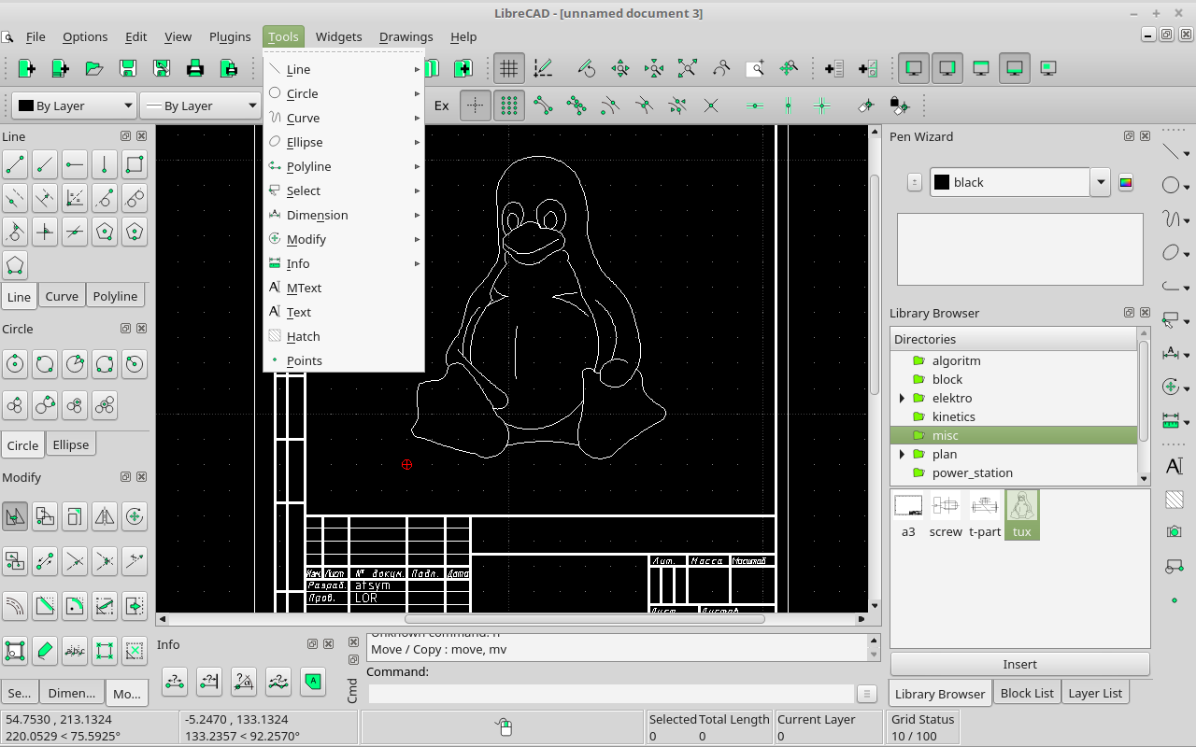Choose MText from the Tools menu

point(344,288)
